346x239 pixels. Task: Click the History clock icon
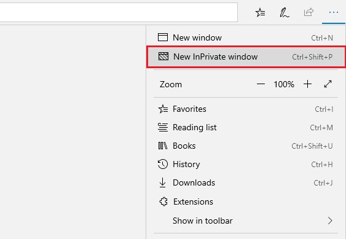(x=163, y=164)
